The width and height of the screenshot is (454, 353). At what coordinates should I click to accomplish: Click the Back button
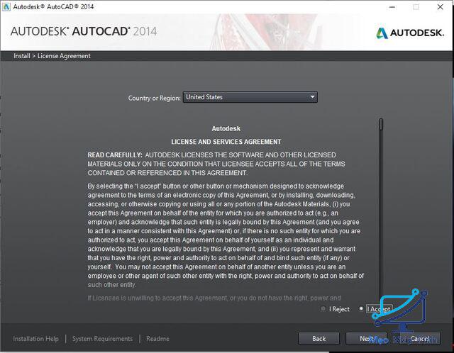tap(319, 339)
